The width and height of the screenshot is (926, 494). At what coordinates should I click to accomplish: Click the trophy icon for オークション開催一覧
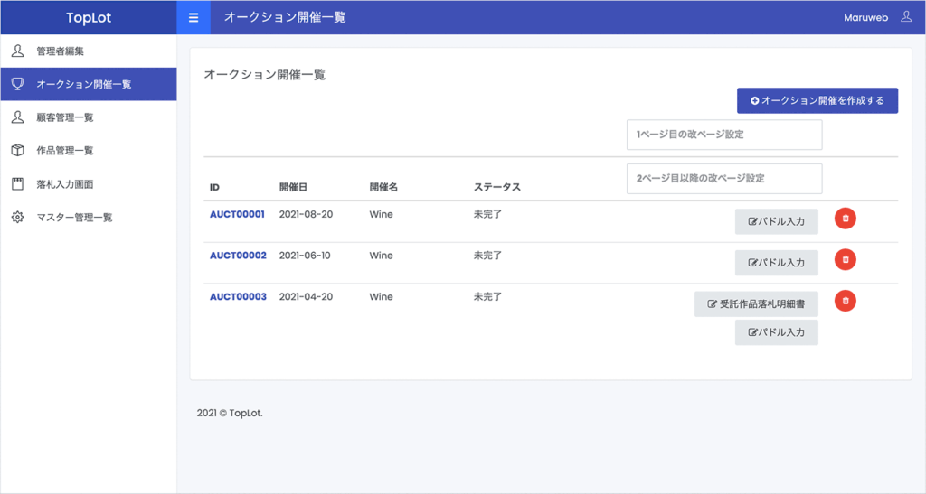[x=18, y=84]
